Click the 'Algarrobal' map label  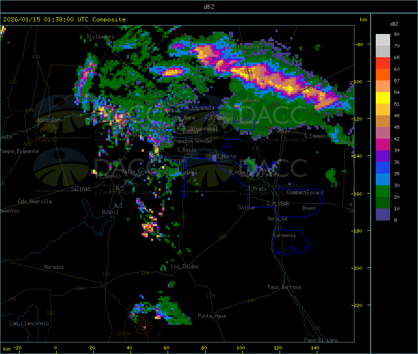pos(204,129)
